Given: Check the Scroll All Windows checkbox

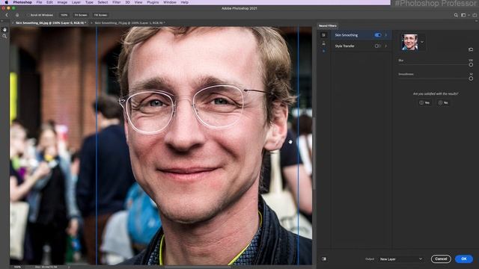Looking at the screenshot, I should click(x=28, y=15).
